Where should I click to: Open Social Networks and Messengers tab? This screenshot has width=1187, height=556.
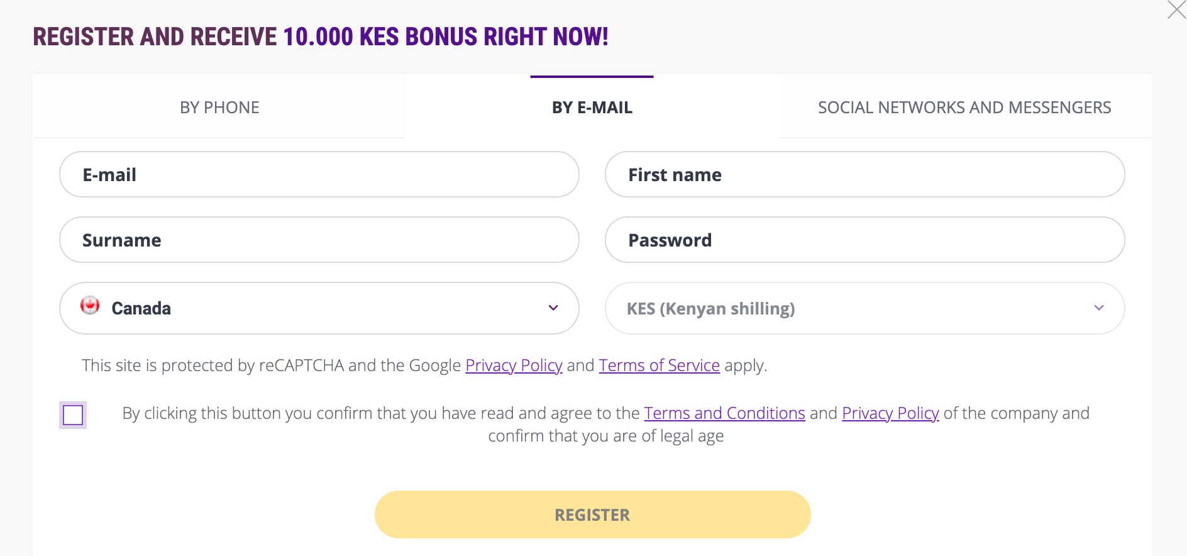tap(964, 107)
